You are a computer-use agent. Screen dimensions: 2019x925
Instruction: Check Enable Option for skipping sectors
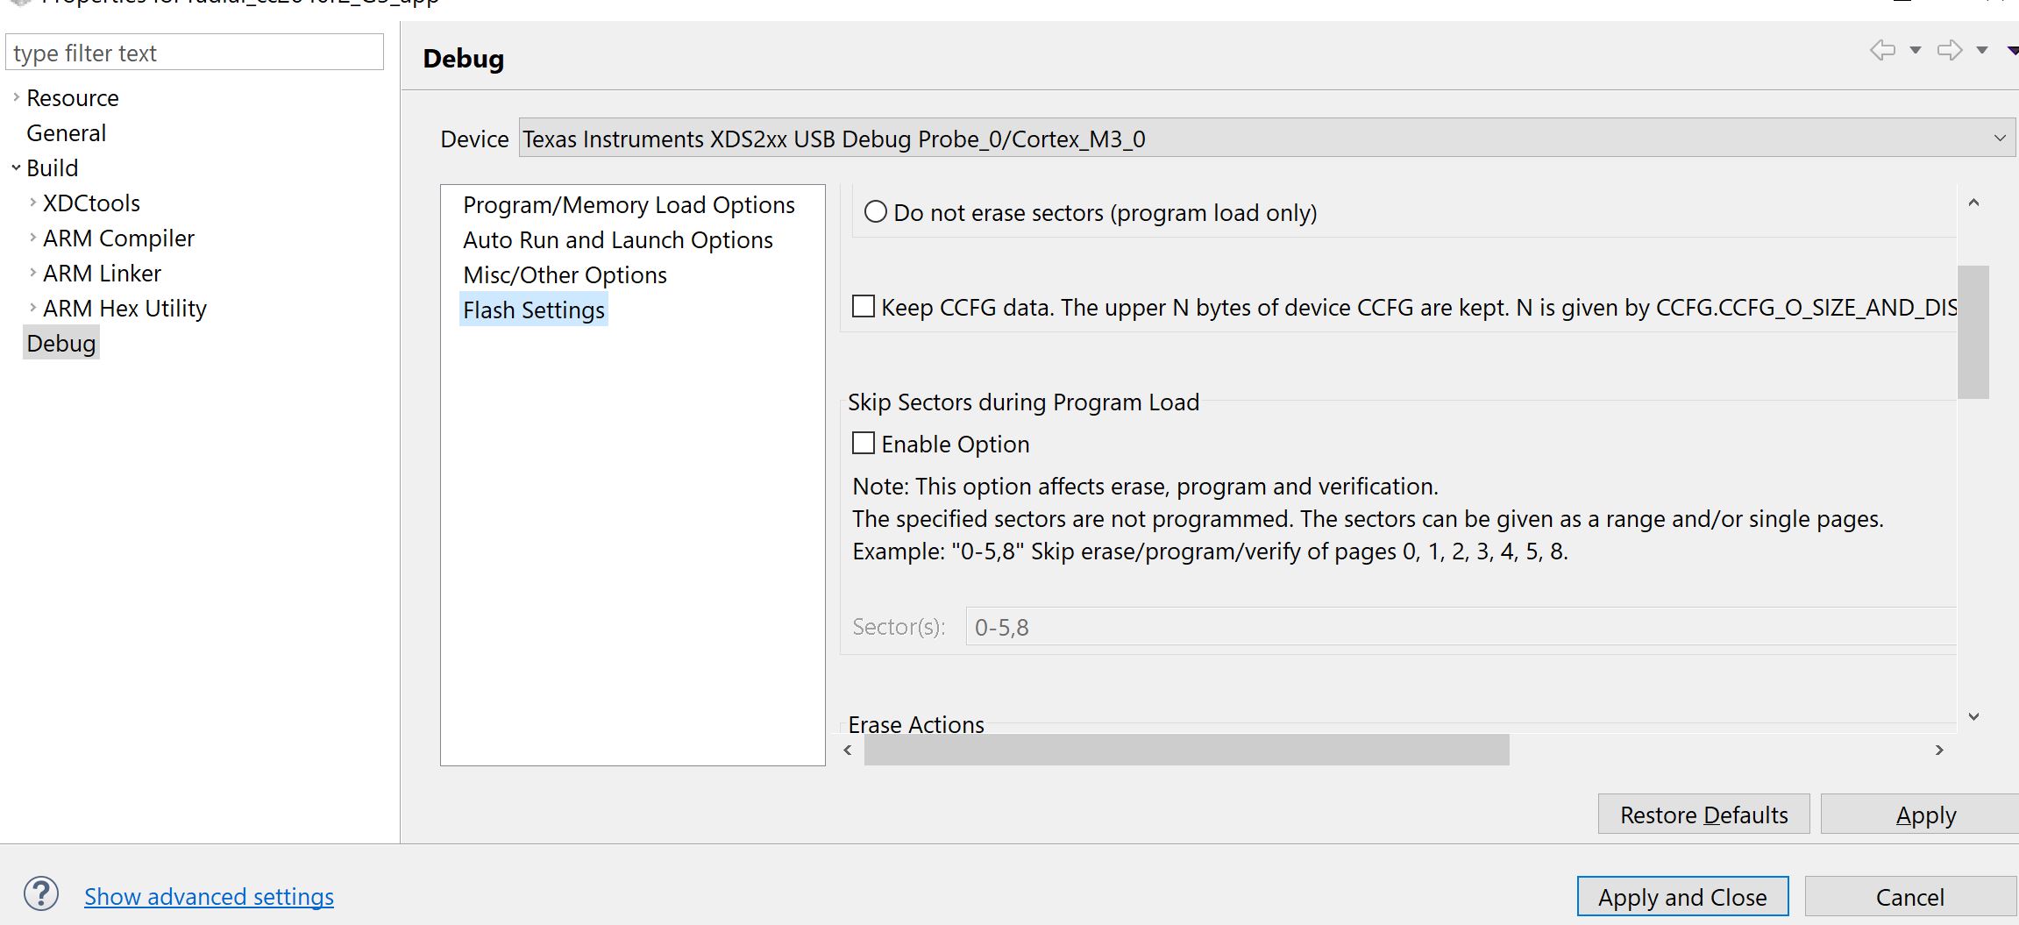coord(864,444)
